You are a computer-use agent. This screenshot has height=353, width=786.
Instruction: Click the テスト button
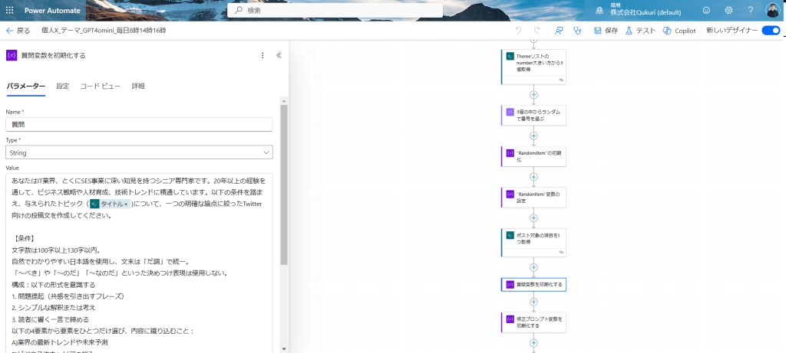pos(639,31)
